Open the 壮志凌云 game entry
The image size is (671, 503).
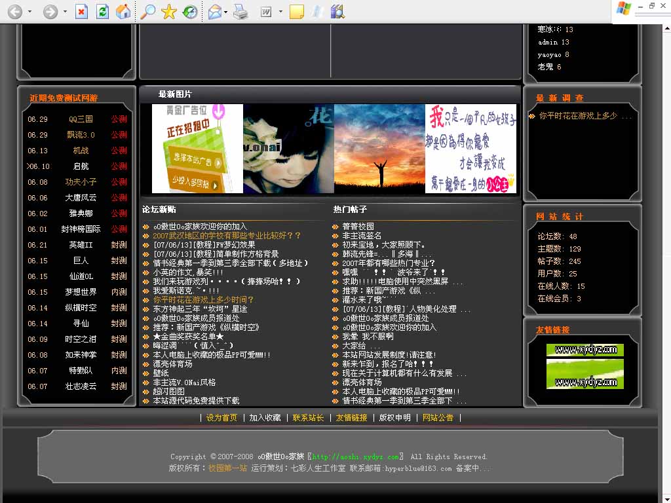point(81,386)
